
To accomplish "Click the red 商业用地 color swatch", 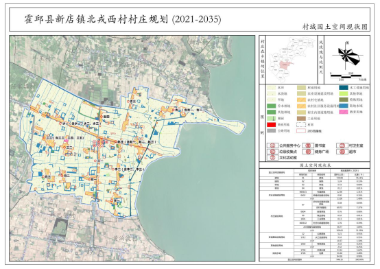I will pyautogui.click(x=271, y=125).
